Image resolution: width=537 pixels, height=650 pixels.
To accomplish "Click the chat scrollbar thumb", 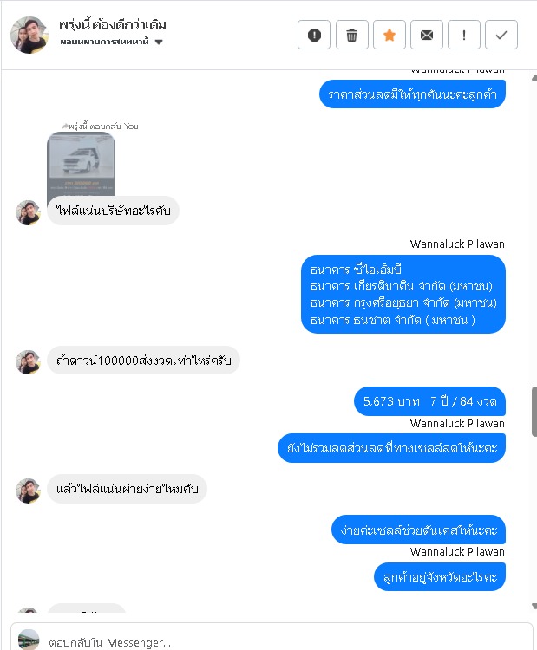I will pyautogui.click(x=534, y=411).
